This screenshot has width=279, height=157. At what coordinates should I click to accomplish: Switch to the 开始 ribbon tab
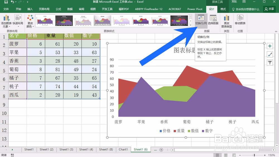click(x=18, y=9)
